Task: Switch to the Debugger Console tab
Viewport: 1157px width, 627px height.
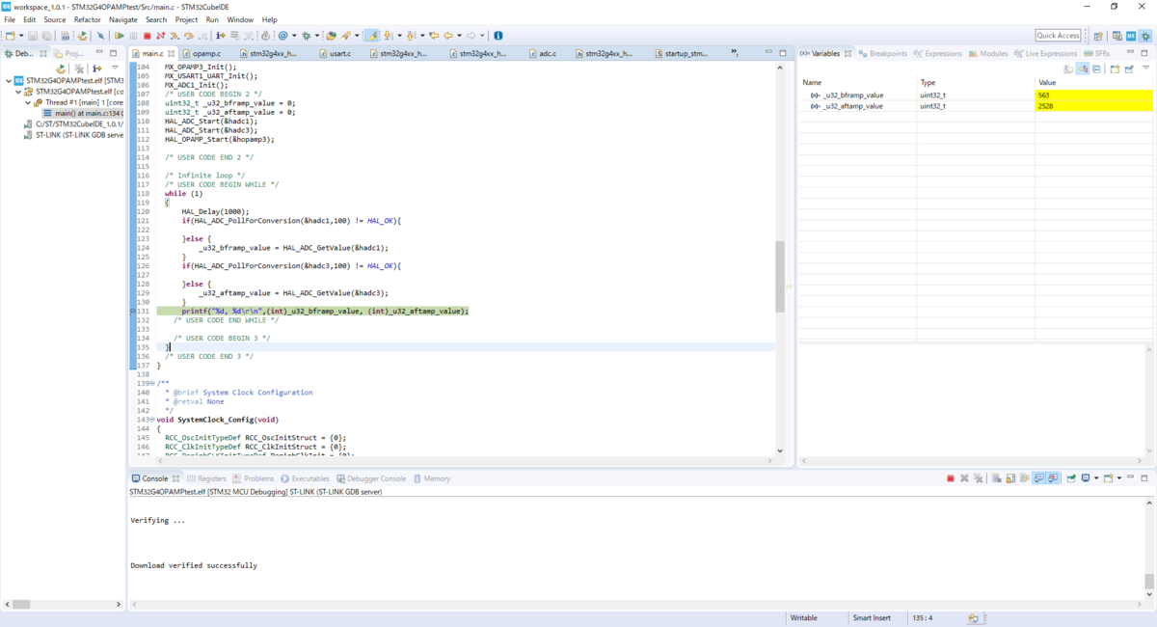Action: [x=371, y=478]
